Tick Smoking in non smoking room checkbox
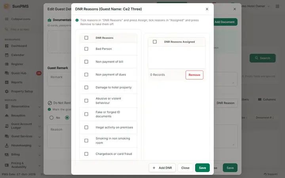The width and height of the screenshot is (285, 178). [86, 140]
